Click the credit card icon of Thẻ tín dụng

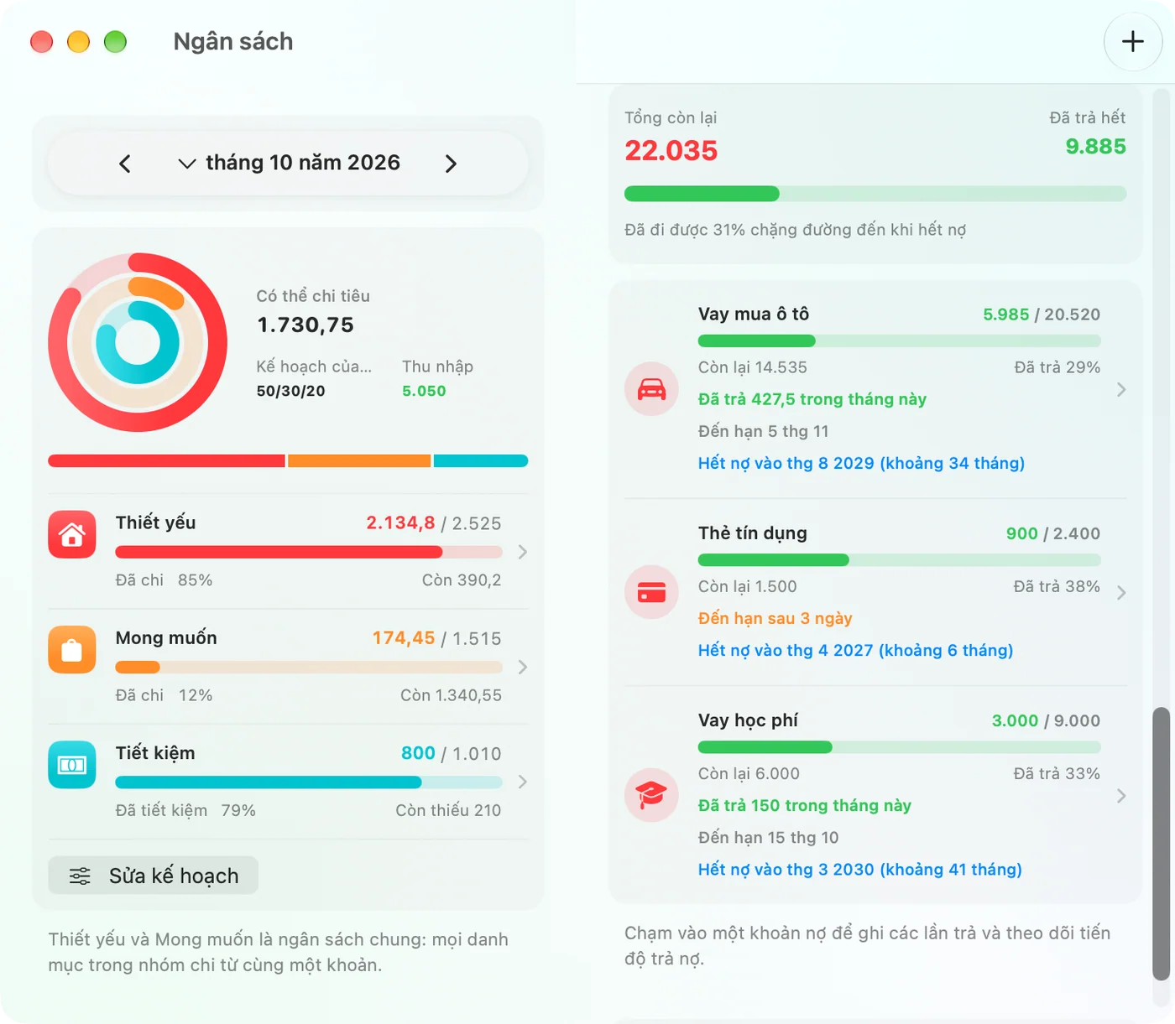(651, 592)
